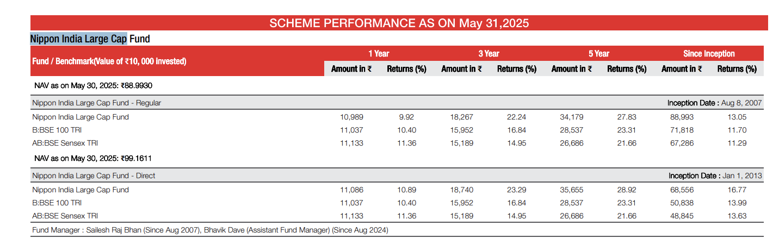Click the 88,993 since inception amount
The image size is (779, 238).
[681, 117]
